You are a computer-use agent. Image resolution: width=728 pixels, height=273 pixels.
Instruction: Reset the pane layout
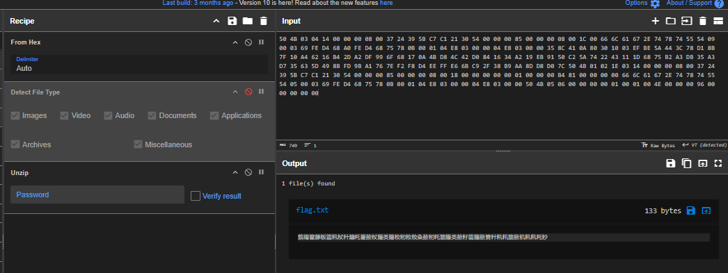click(x=718, y=21)
